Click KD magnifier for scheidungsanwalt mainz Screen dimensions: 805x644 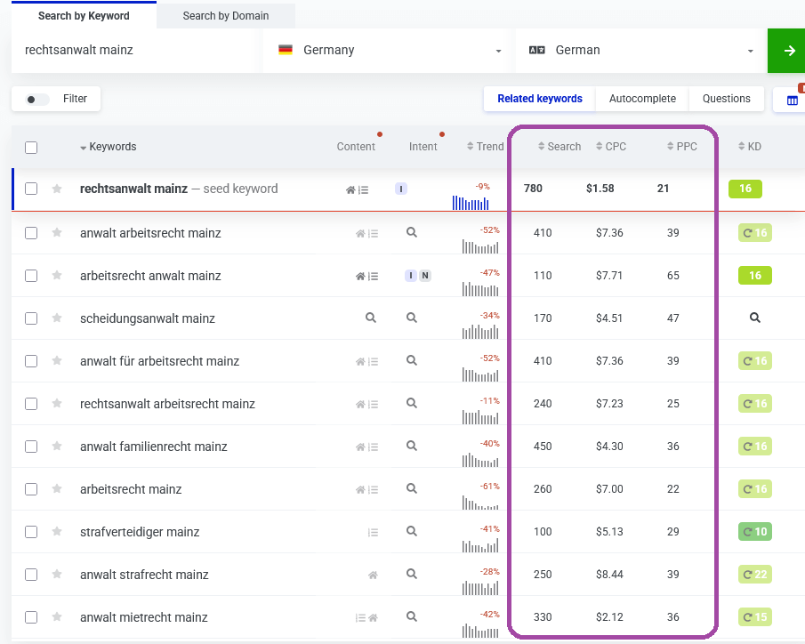coord(754,318)
